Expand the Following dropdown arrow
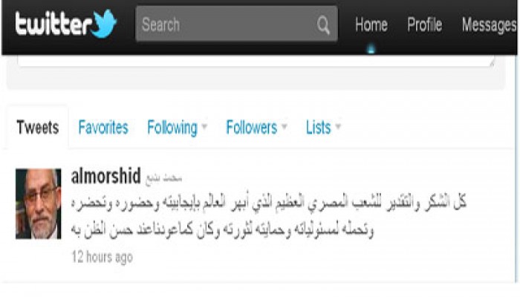Image resolution: width=520 pixels, height=297 pixels. coord(204,127)
